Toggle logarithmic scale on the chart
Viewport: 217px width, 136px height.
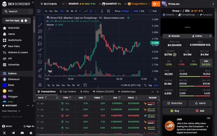click(x=150, y=85)
